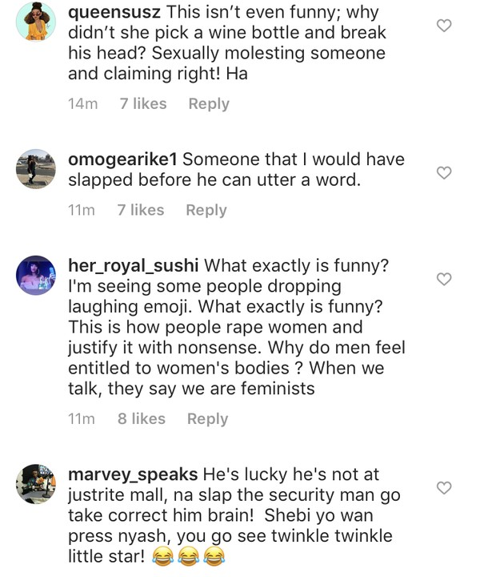View her_royal_sushi's avatar
The height and width of the screenshot is (577, 480).
(x=36, y=276)
